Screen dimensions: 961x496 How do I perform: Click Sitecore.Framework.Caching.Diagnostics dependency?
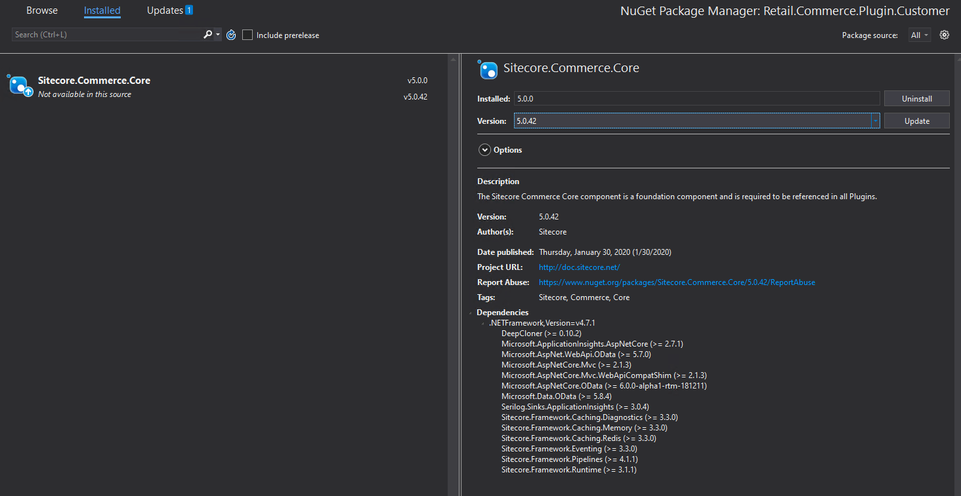pyautogui.click(x=589, y=417)
